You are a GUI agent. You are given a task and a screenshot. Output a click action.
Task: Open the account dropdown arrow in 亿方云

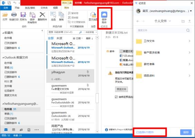coord(191,11)
